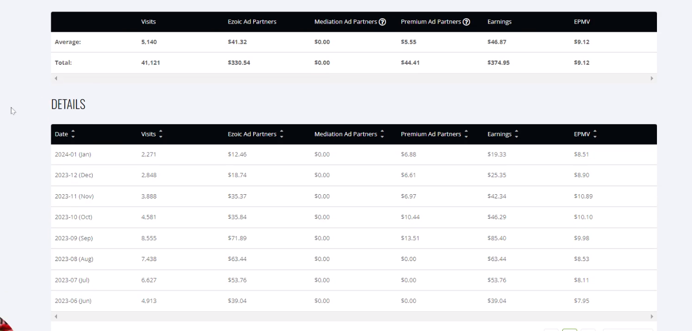
Task: Sort details by Ezoic Ad Partners arrows
Action: point(282,135)
